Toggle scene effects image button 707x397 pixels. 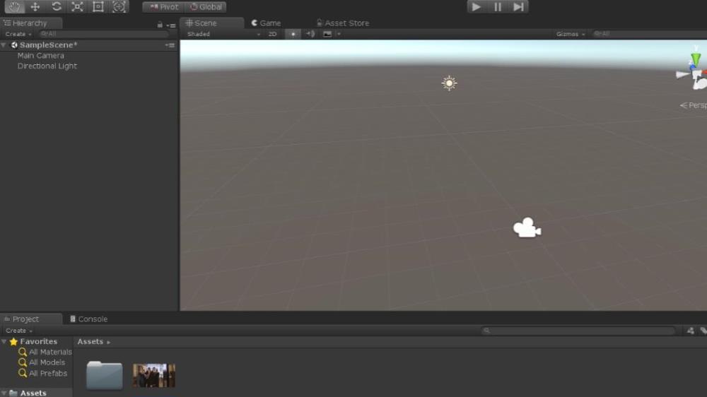pyautogui.click(x=327, y=34)
